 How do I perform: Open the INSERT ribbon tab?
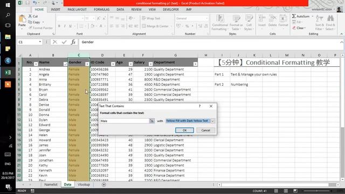(56, 10)
